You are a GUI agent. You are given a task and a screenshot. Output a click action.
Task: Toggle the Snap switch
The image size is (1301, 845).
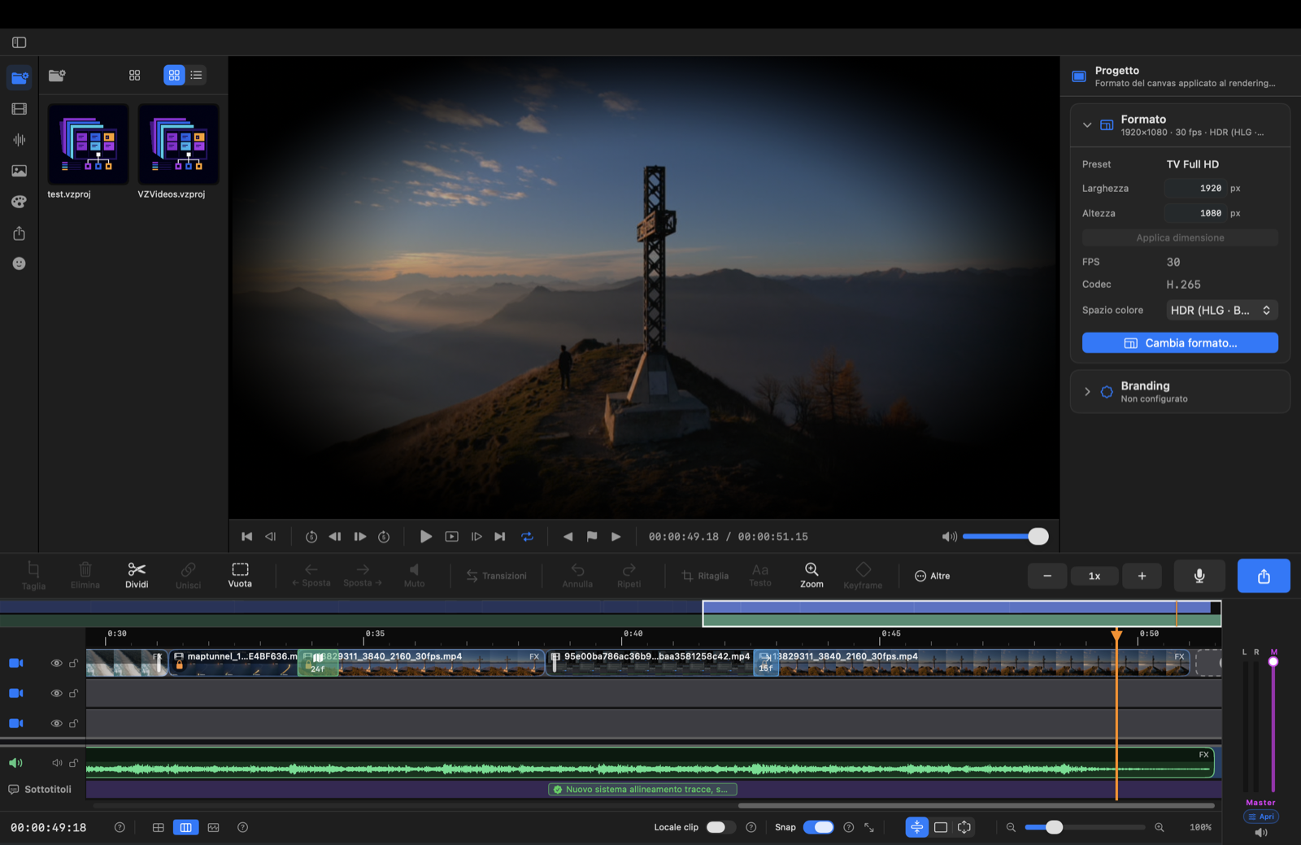(x=818, y=827)
